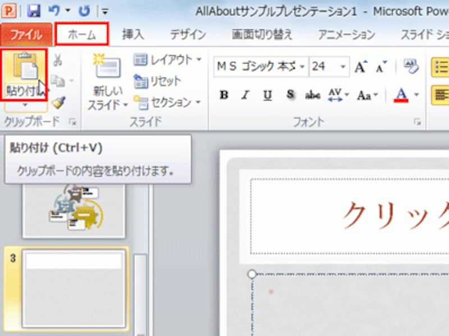Open the font name dropdown arrow
449x336 pixels.
pyautogui.click(x=302, y=67)
